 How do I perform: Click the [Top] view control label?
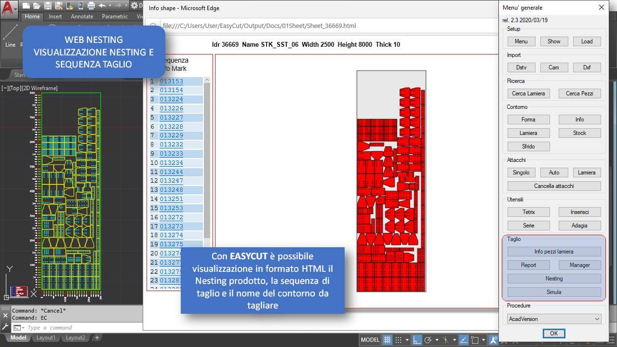pos(15,88)
